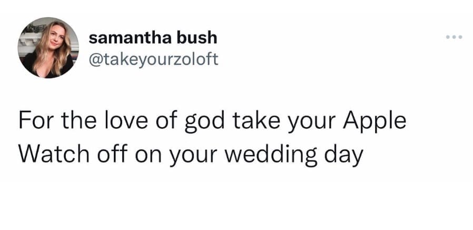Click samantha bush's profile picture
This screenshot has width=473, height=230.
point(48,48)
